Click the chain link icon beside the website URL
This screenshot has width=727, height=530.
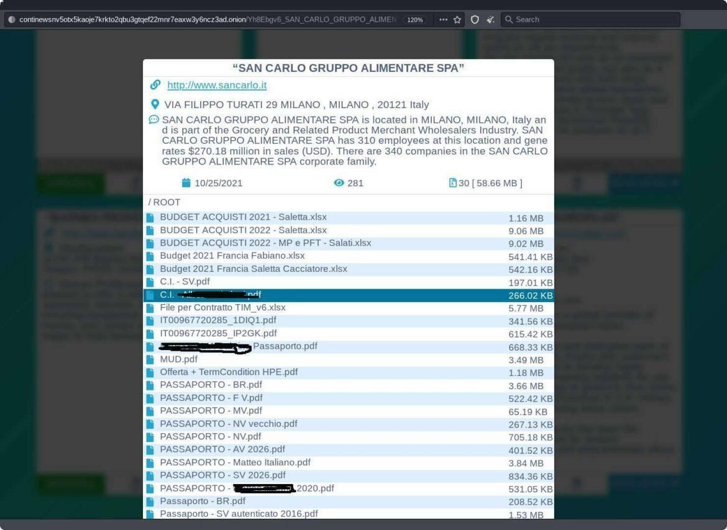pyautogui.click(x=155, y=85)
